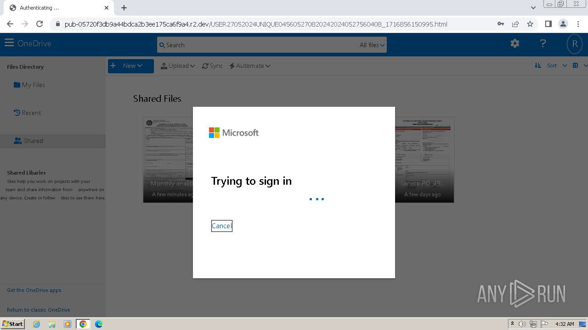Select Recent in sidebar
This screenshot has height=330, width=588.
point(27,113)
